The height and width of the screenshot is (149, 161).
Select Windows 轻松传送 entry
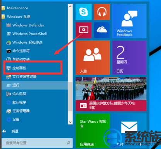pos(35,42)
